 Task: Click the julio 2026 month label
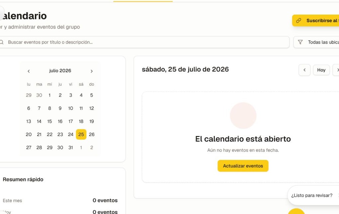(60, 71)
